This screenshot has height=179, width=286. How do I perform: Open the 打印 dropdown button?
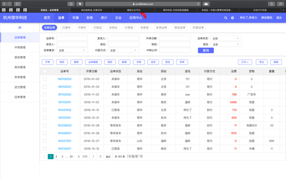pyautogui.click(x=245, y=62)
